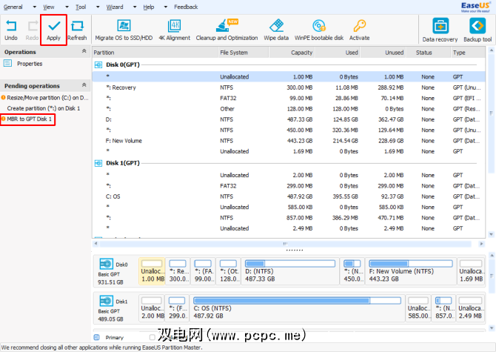Select pending Create partition on Disk 1
Image resolution: width=496 pixels, height=352 pixels.
pyautogui.click(x=44, y=108)
